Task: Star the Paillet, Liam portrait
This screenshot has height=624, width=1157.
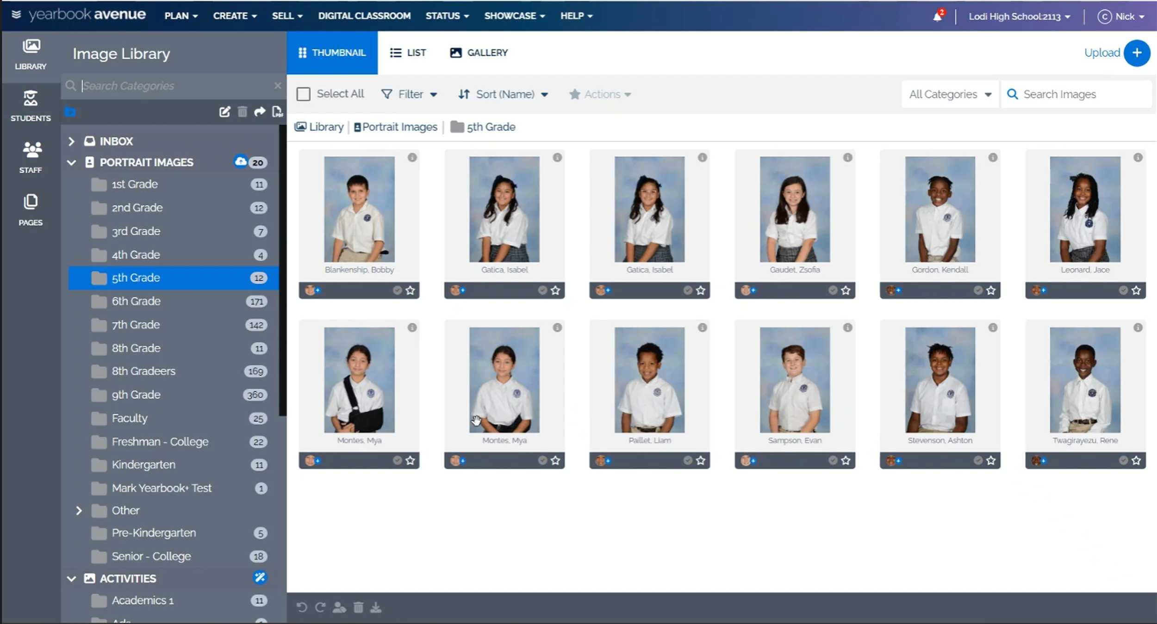Action: click(x=701, y=461)
